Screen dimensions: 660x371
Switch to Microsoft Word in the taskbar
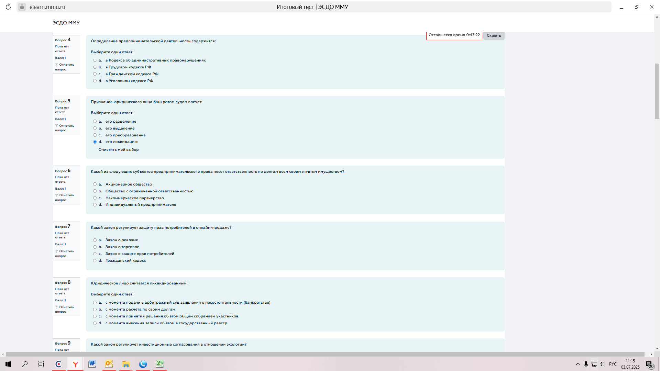tap(92, 364)
